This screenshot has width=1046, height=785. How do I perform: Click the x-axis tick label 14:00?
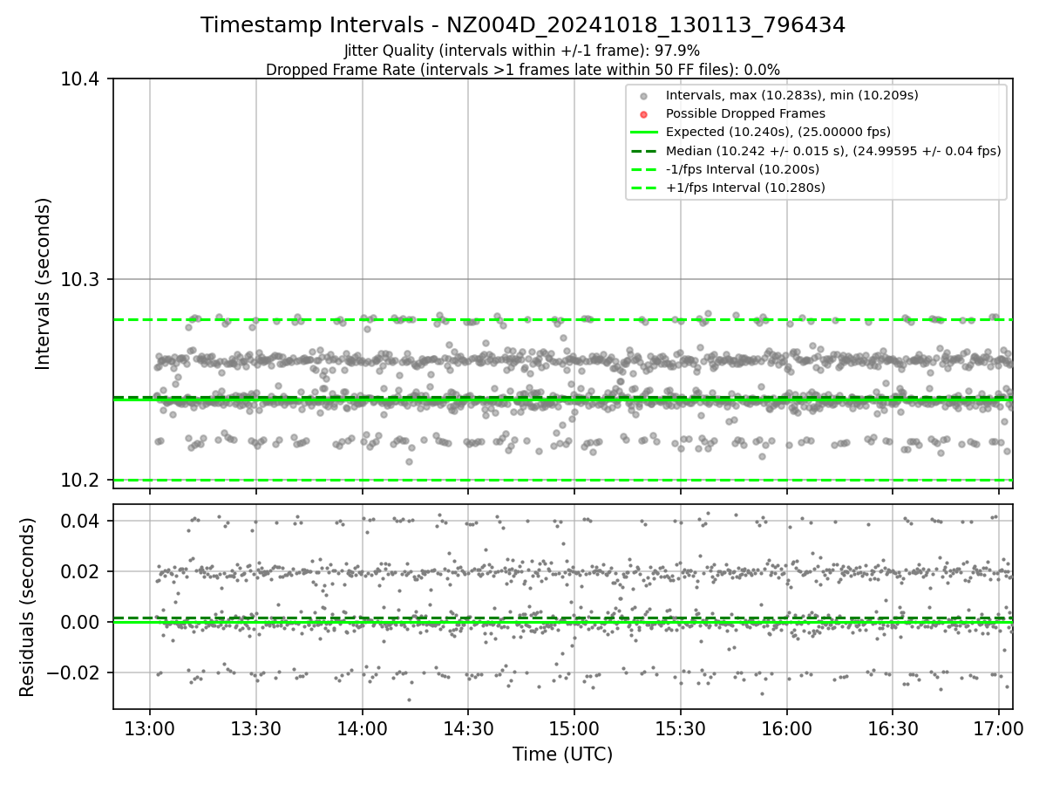[x=363, y=727]
